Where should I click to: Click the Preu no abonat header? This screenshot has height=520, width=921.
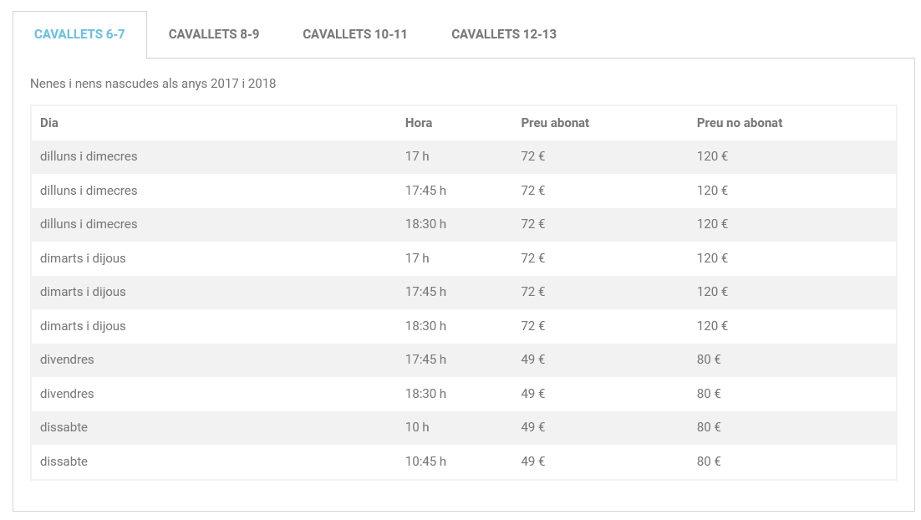pyautogui.click(x=740, y=123)
